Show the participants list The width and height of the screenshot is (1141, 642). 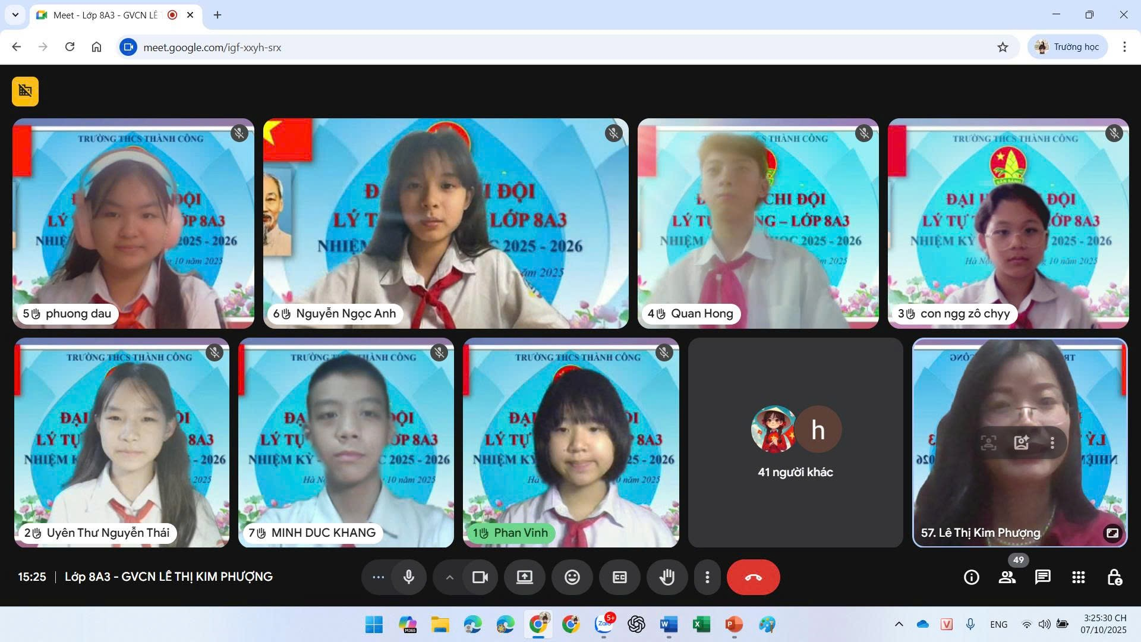pos(1007,577)
